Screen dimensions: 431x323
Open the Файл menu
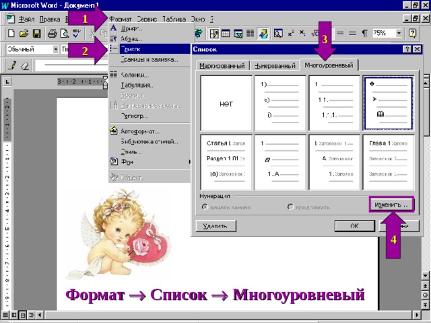tap(26, 19)
